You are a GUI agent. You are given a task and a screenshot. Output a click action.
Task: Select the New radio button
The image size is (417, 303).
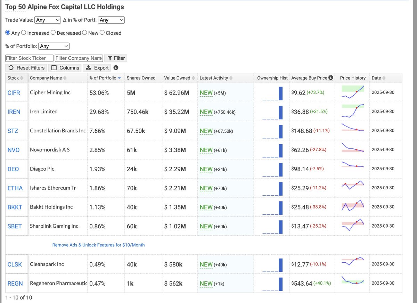pyautogui.click(x=84, y=32)
